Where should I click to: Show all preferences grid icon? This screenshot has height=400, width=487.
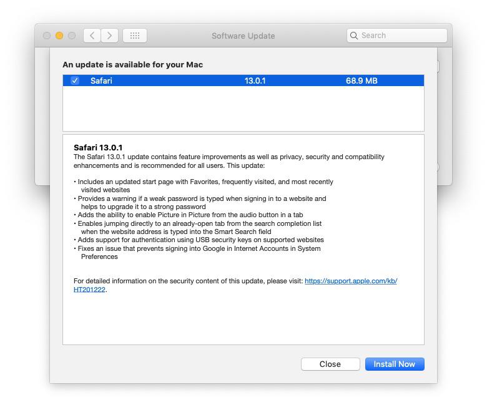[135, 36]
